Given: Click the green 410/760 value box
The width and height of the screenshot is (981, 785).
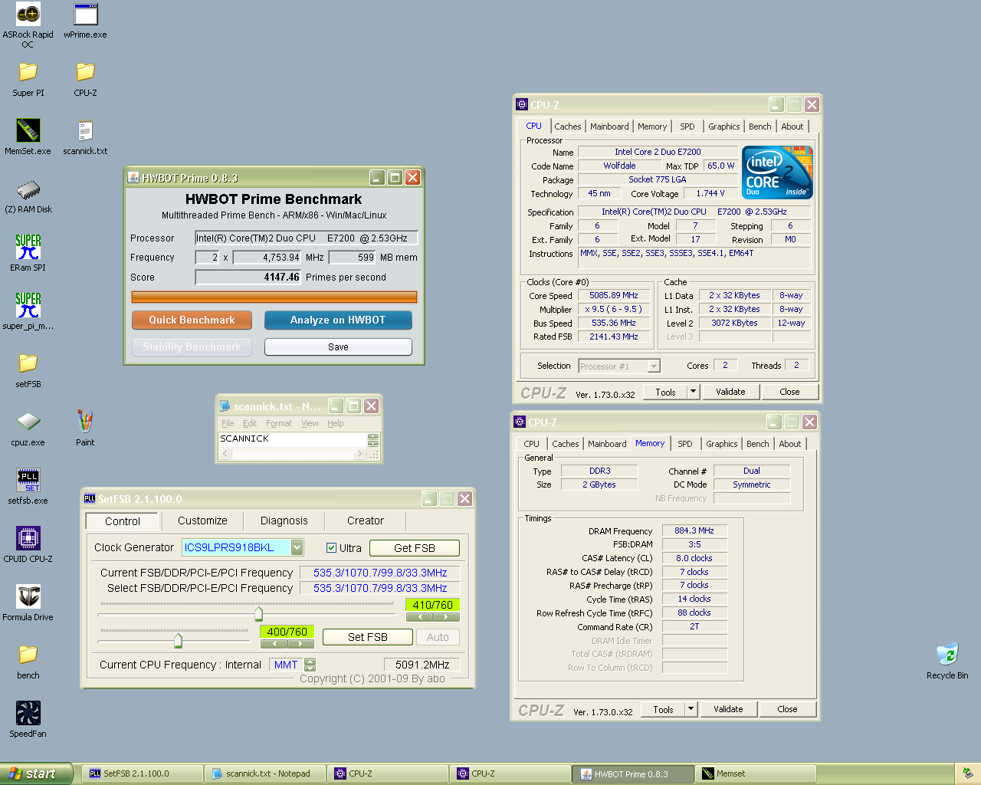Looking at the screenshot, I should 433,605.
